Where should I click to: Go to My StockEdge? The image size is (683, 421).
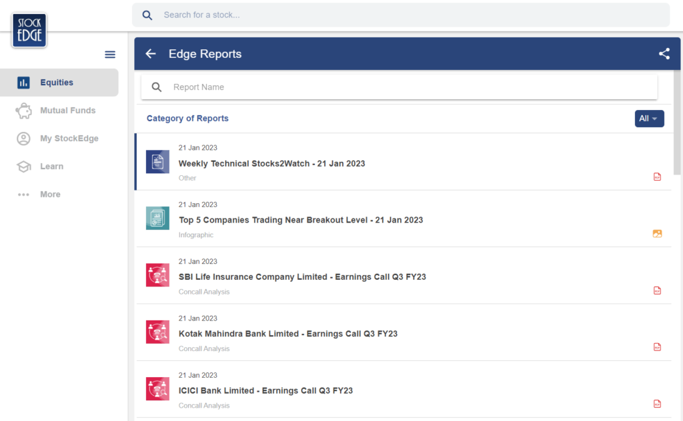click(59, 139)
